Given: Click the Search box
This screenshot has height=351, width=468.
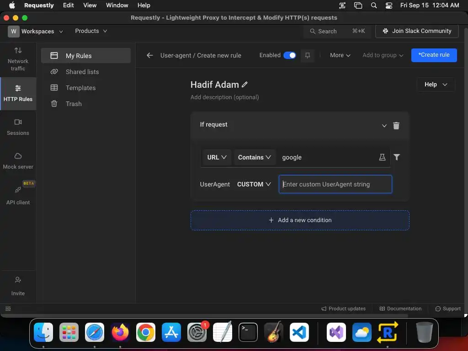Looking at the screenshot, I should pos(337,32).
